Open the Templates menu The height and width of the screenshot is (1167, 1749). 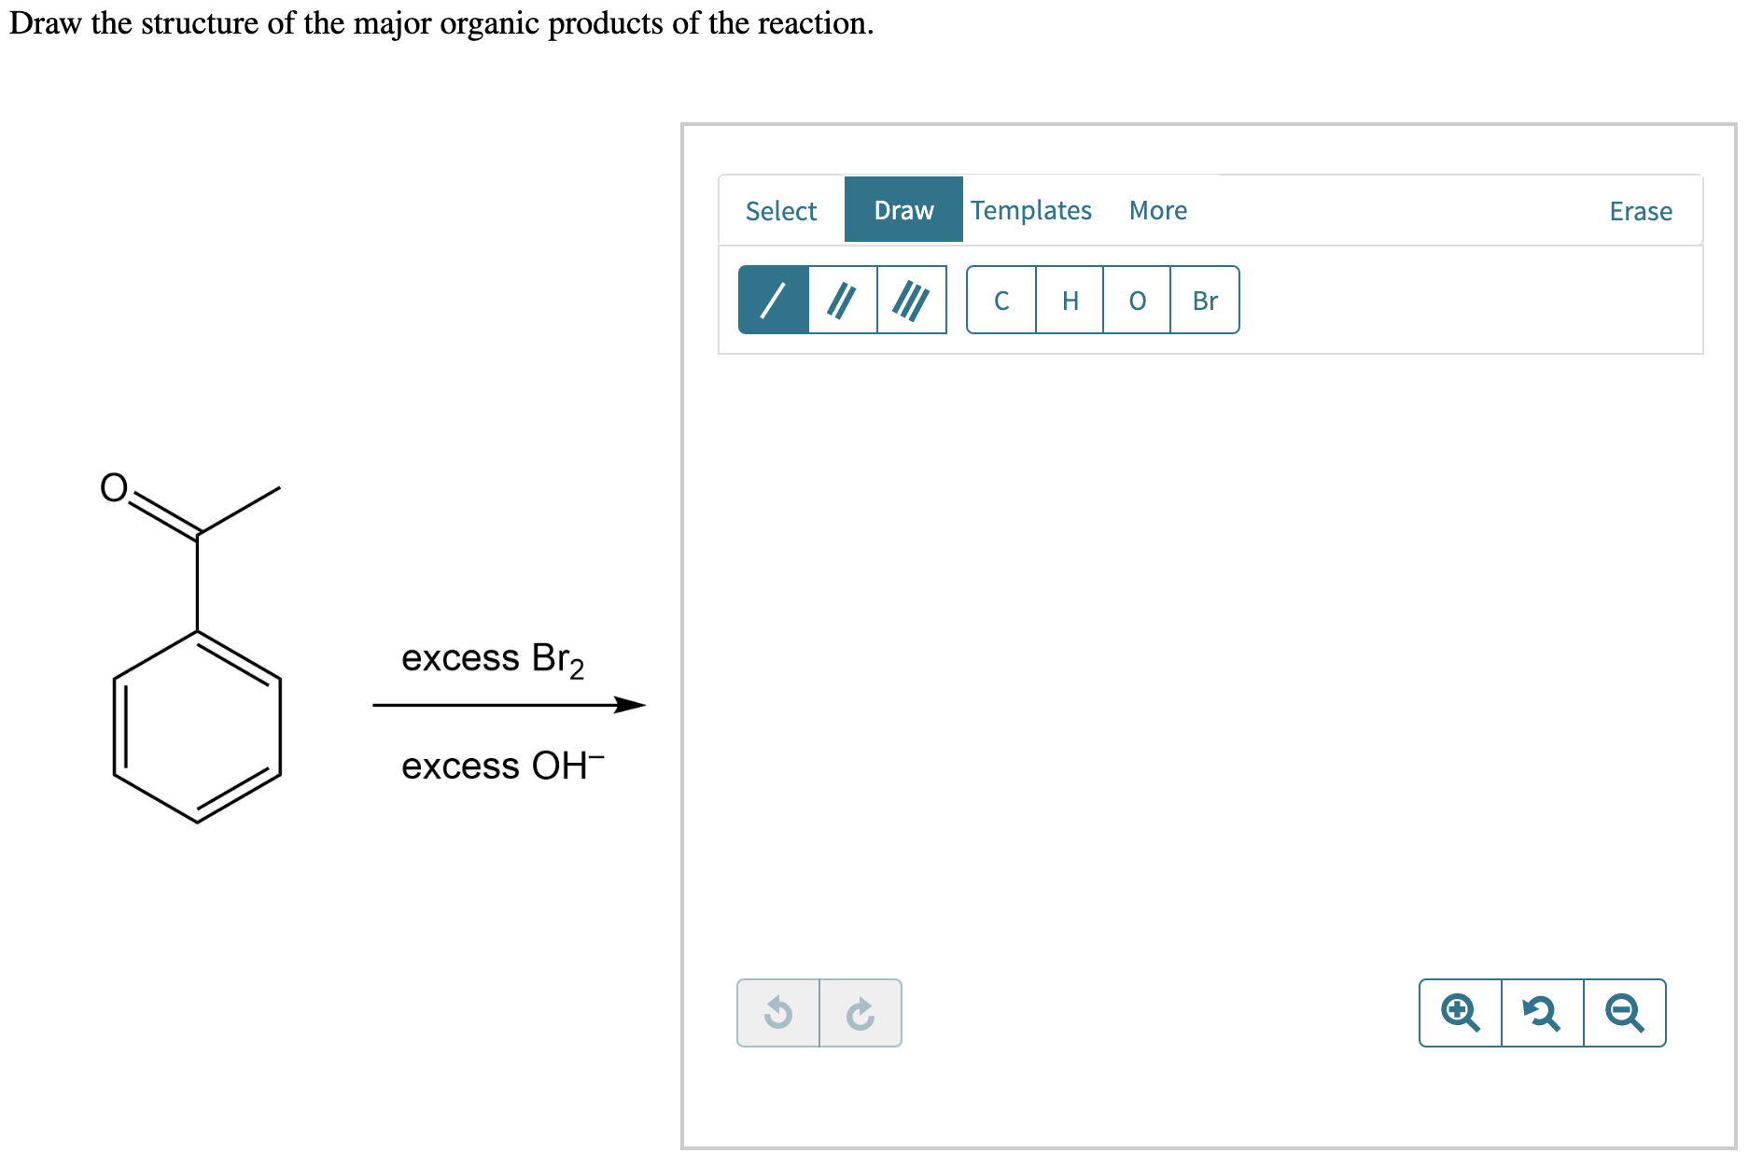pyautogui.click(x=1030, y=210)
